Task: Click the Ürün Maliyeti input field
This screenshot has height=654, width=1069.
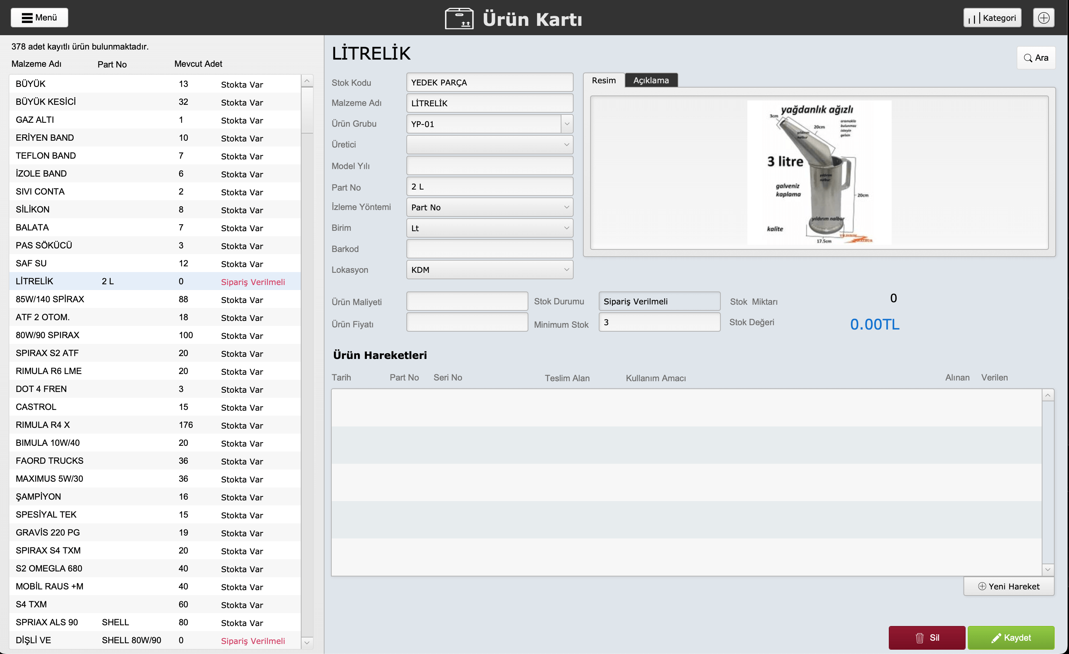Action: point(467,301)
